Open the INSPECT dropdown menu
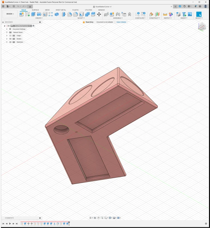The height and width of the screenshot is (228, 210). 168,18
